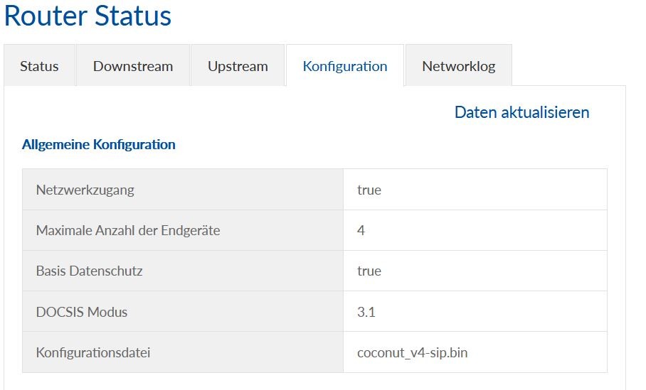Click the Allgemeine Konfiguration section heading

pos(99,145)
